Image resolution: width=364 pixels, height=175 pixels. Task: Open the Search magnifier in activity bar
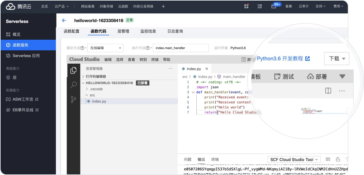(x=73, y=85)
